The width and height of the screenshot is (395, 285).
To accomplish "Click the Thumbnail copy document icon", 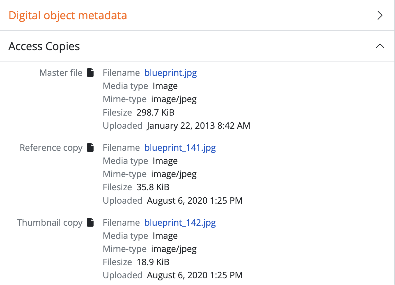I will pos(90,222).
